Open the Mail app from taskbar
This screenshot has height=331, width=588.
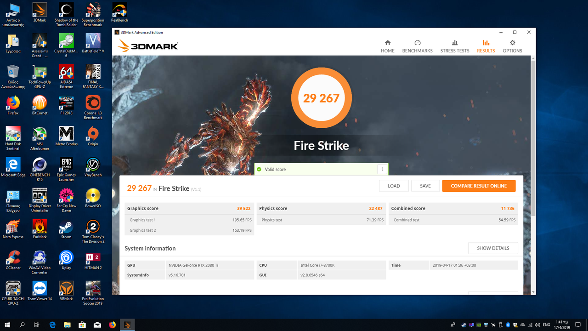[x=97, y=325]
